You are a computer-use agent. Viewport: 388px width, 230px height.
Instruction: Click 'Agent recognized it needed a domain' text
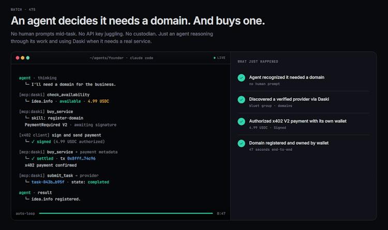(x=287, y=78)
